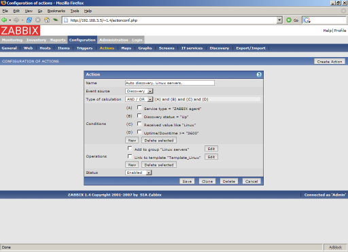Open the Go menu
Viewport: 348px width, 252px height.
[x=40, y=11]
